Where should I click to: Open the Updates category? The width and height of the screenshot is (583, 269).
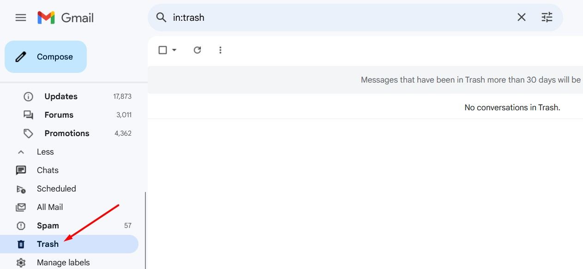[60, 96]
